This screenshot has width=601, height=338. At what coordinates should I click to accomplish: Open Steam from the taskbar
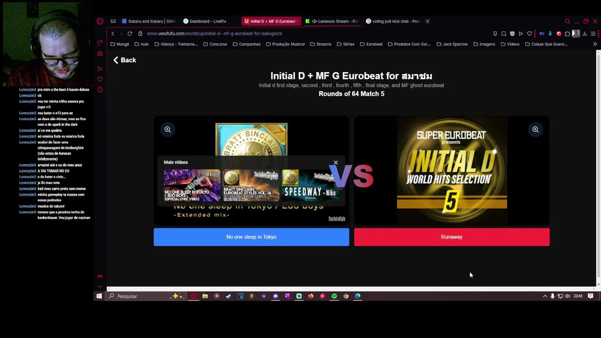(228, 296)
